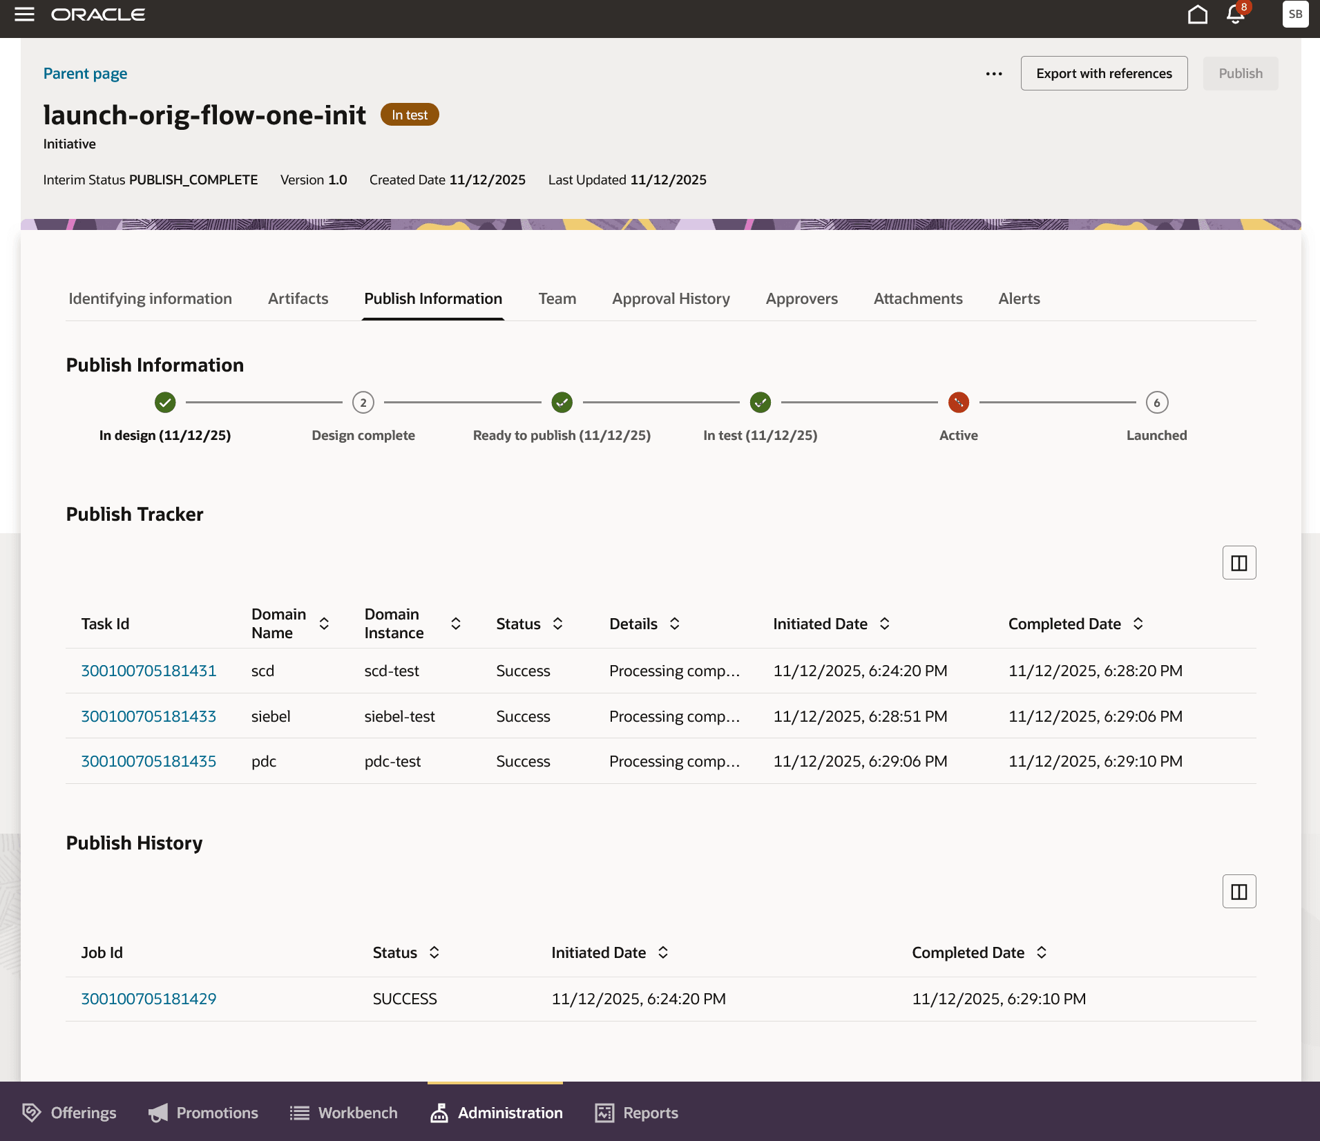This screenshot has width=1320, height=1141.
Task: Open Workbench in bottom navigation
Action: (343, 1113)
